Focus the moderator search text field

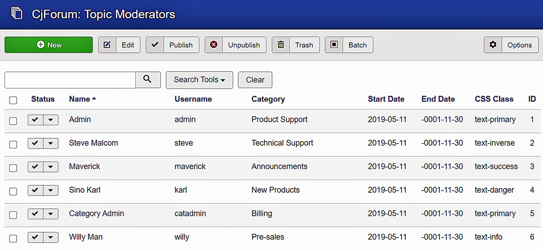70,80
